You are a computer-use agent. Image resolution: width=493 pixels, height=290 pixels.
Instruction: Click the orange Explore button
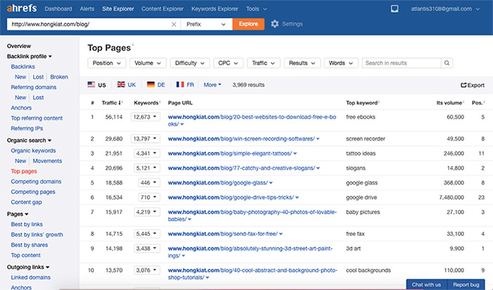click(x=248, y=24)
